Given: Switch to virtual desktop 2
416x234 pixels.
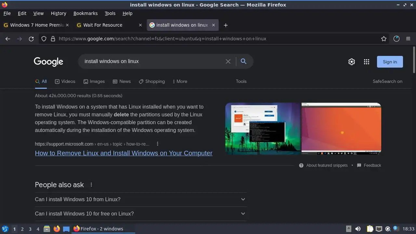Looking at the screenshot, I should coord(22,229).
